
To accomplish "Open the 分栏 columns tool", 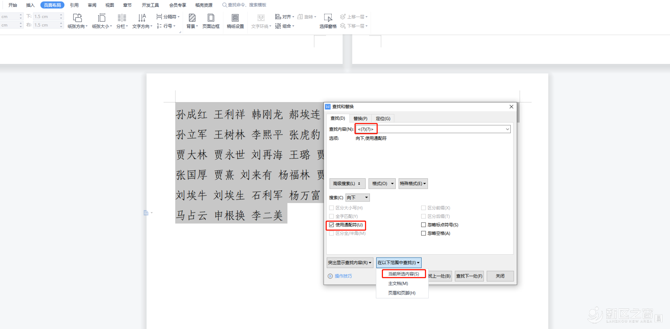I will (122, 21).
